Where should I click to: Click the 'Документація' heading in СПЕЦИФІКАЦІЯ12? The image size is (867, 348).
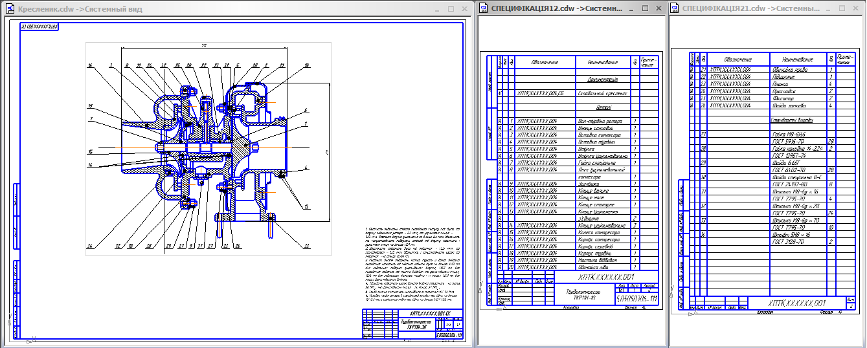click(x=603, y=80)
